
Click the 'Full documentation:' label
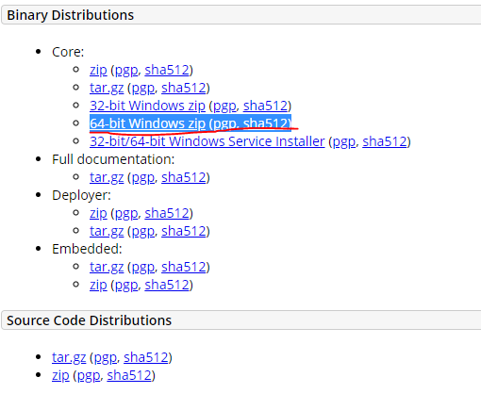click(x=113, y=159)
